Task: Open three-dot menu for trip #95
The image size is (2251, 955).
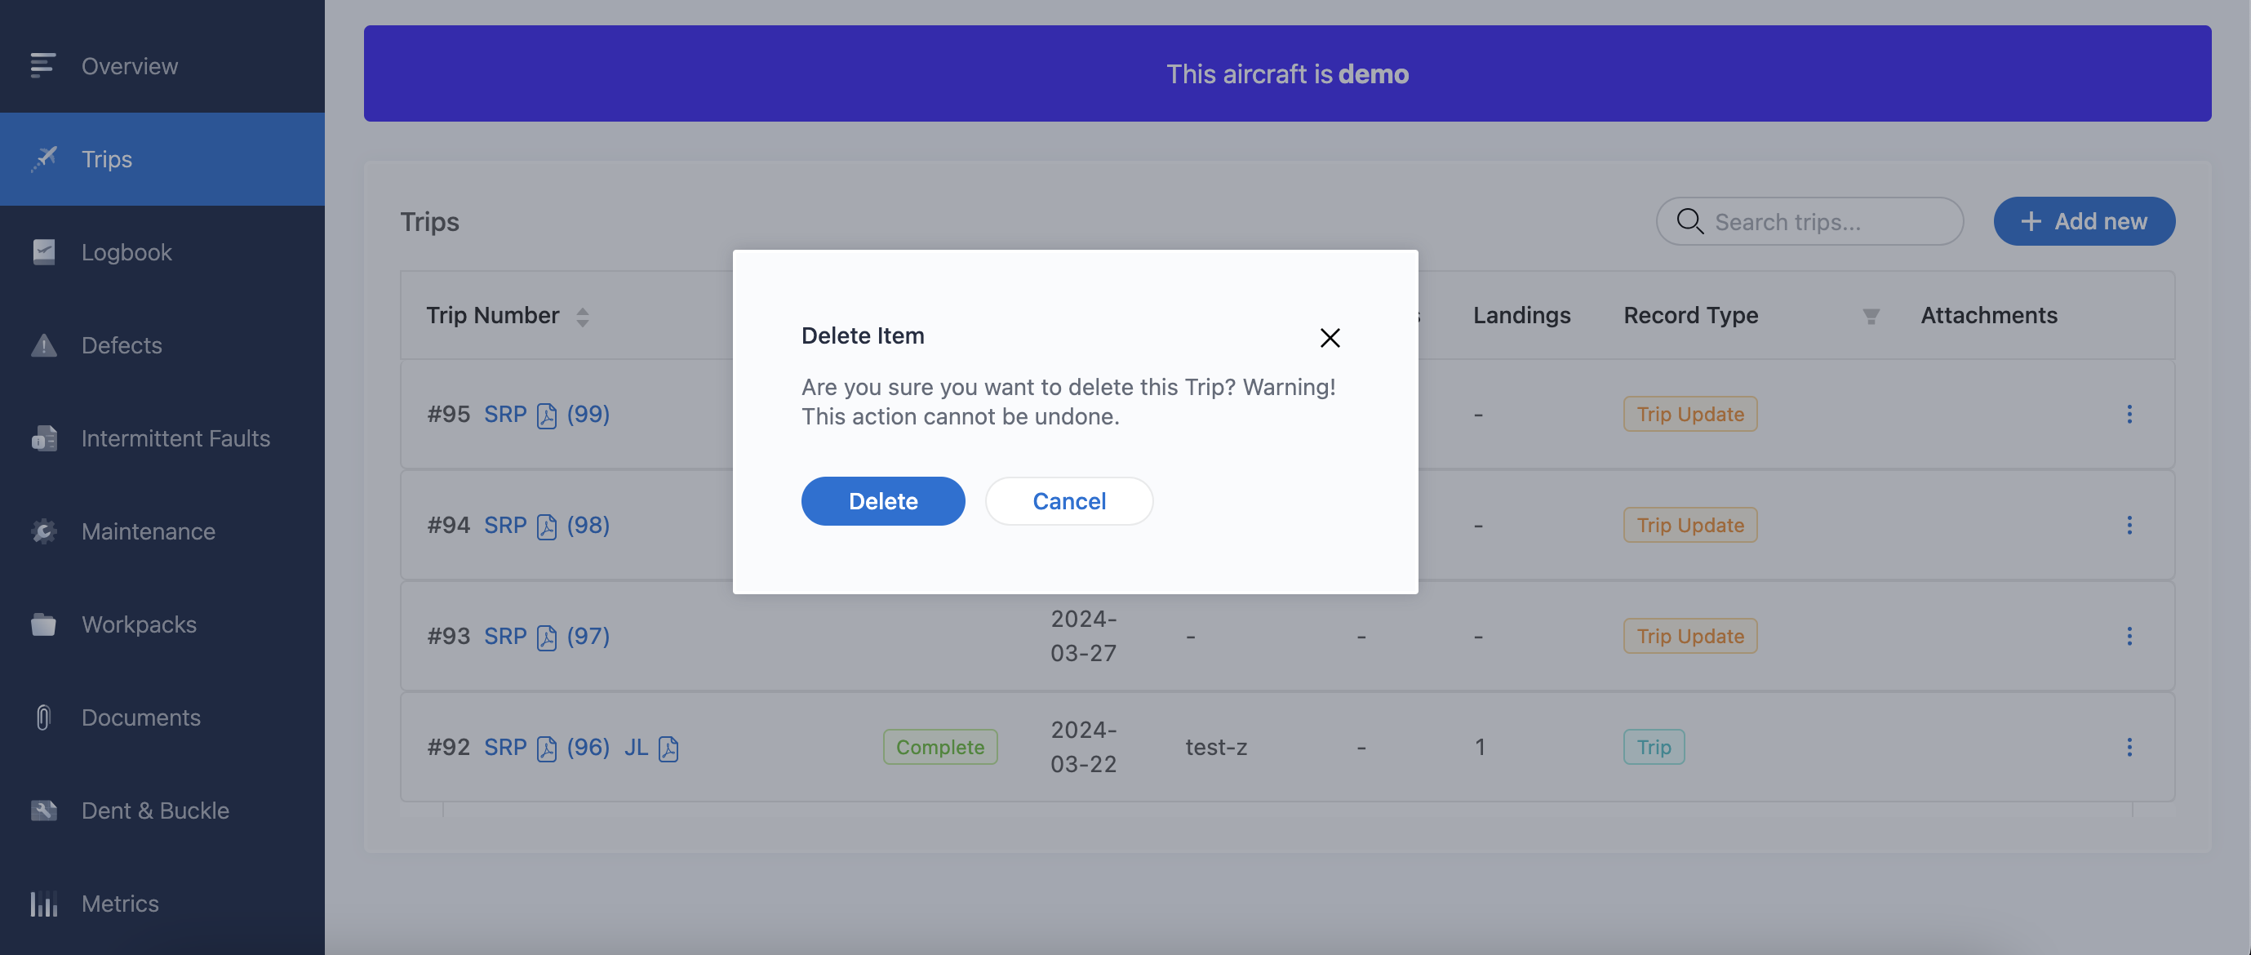Action: 2129,414
